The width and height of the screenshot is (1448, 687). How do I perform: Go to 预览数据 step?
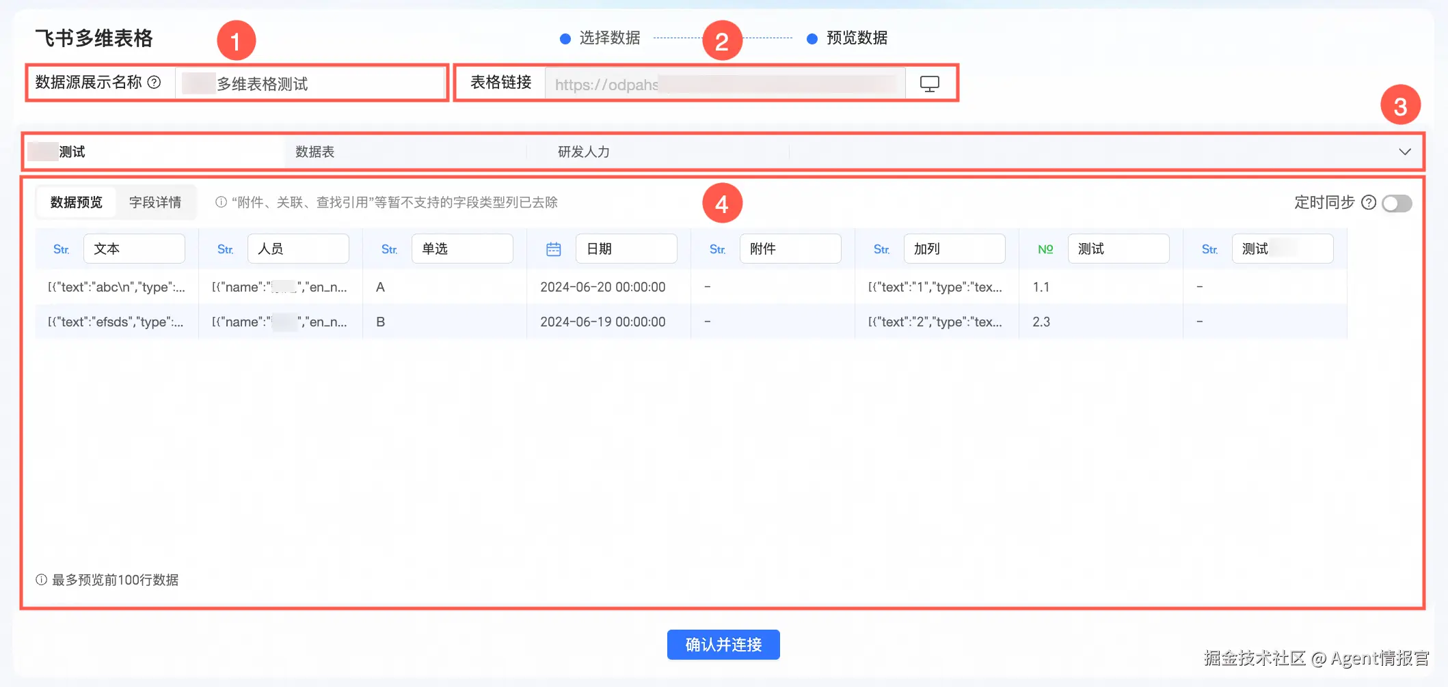tap(847, 38)
